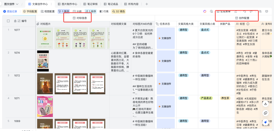Click the share arrow icon beside 生成表单
Image resolution: width=274 pixels, height=131 pixels.
(x=235, y=11)
